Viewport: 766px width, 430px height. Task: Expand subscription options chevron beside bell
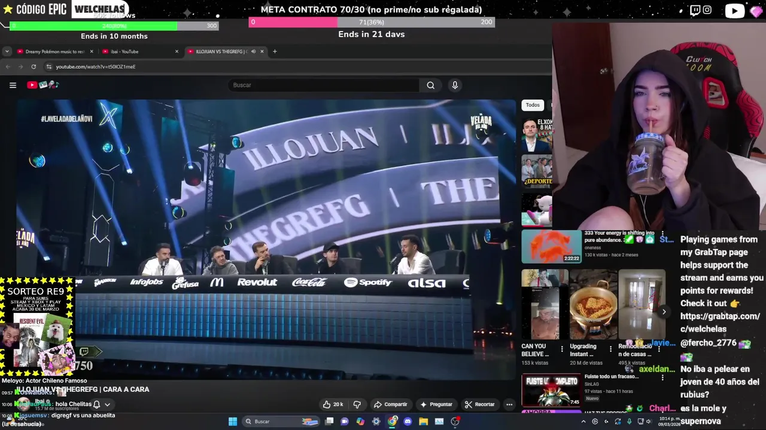pos(107,404)
